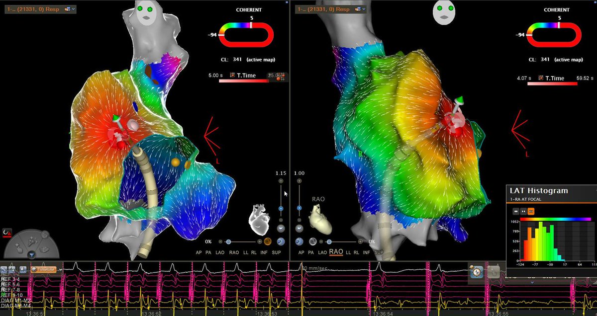The image size is (597, 316).
Task: Switch LAT Histogram to single-bar display mode
Action: 516,211
